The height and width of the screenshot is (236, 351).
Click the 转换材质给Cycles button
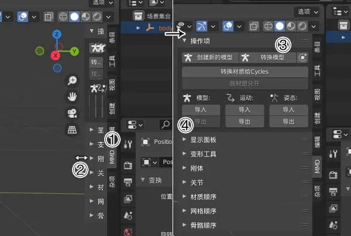coord(245,72)
